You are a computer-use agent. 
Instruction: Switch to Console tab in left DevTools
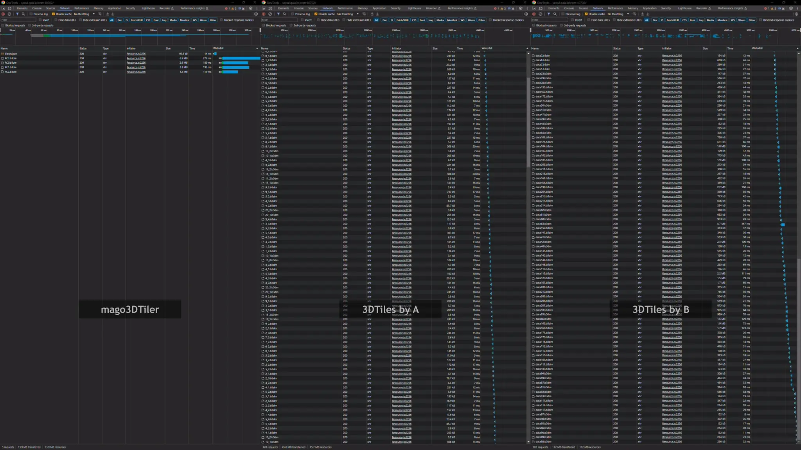pos(37,8)
